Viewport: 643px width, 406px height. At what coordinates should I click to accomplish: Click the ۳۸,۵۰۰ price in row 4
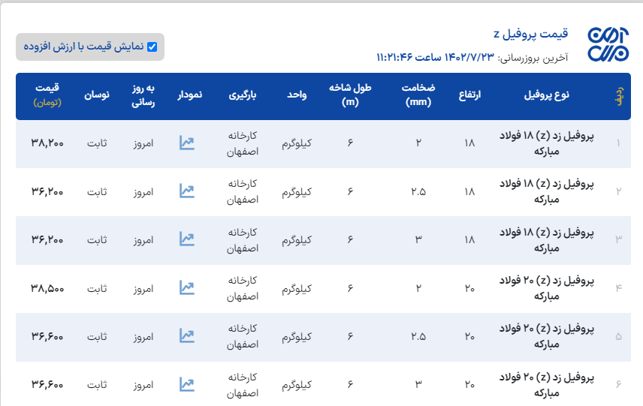click(x=47, y=287)
